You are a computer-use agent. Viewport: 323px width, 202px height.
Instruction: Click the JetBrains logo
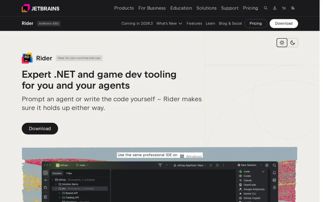click(40, 8)
